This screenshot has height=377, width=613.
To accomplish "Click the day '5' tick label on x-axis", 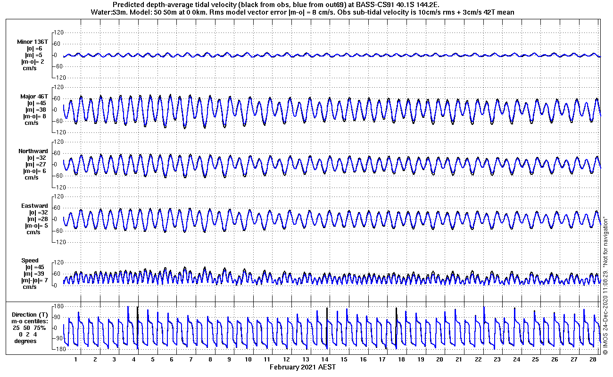I will 153,360.
